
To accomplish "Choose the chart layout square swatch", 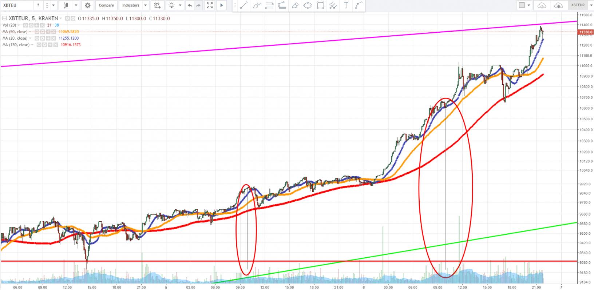I will pos(522,5).
